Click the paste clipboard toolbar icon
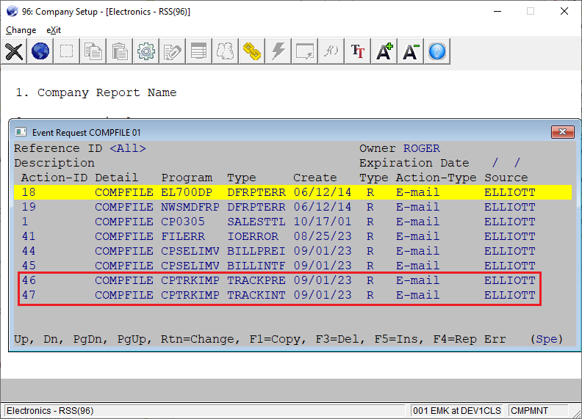Image resolution: width=582 pixels, height=419 pixels. tap(120, 51)
